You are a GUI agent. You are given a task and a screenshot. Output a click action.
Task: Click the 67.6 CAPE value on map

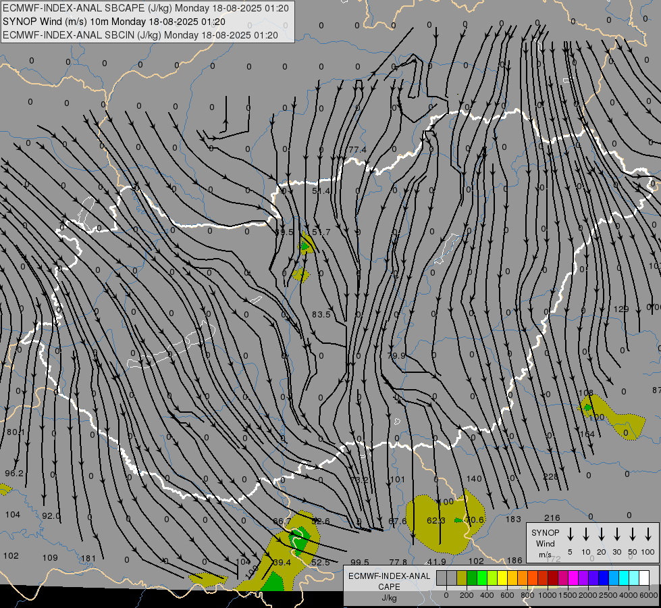[x=398, y=521]
